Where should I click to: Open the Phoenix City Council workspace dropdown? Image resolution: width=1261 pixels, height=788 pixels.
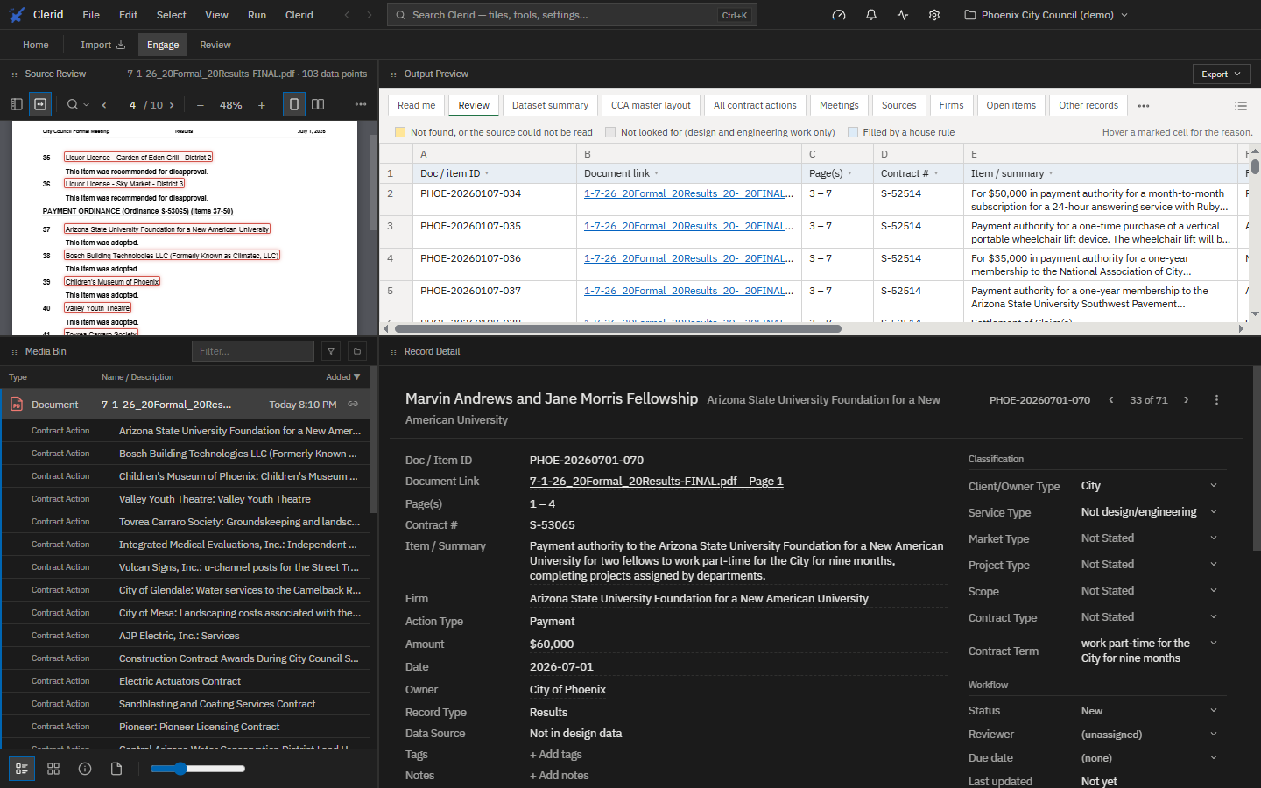1046,15
